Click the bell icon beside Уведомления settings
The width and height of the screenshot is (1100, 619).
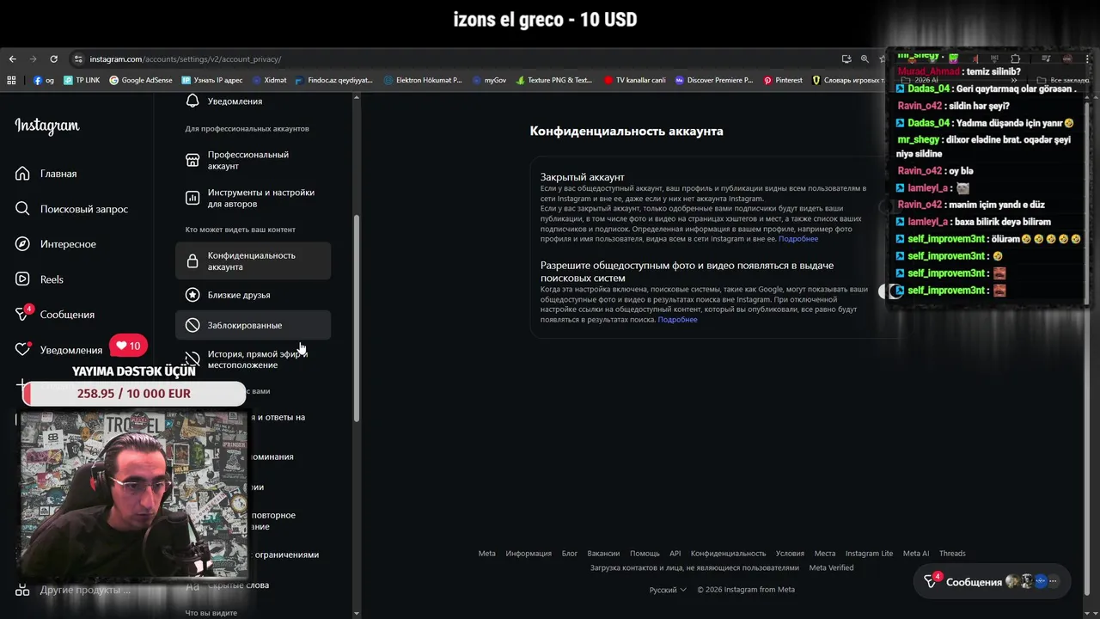coord(192,101)
